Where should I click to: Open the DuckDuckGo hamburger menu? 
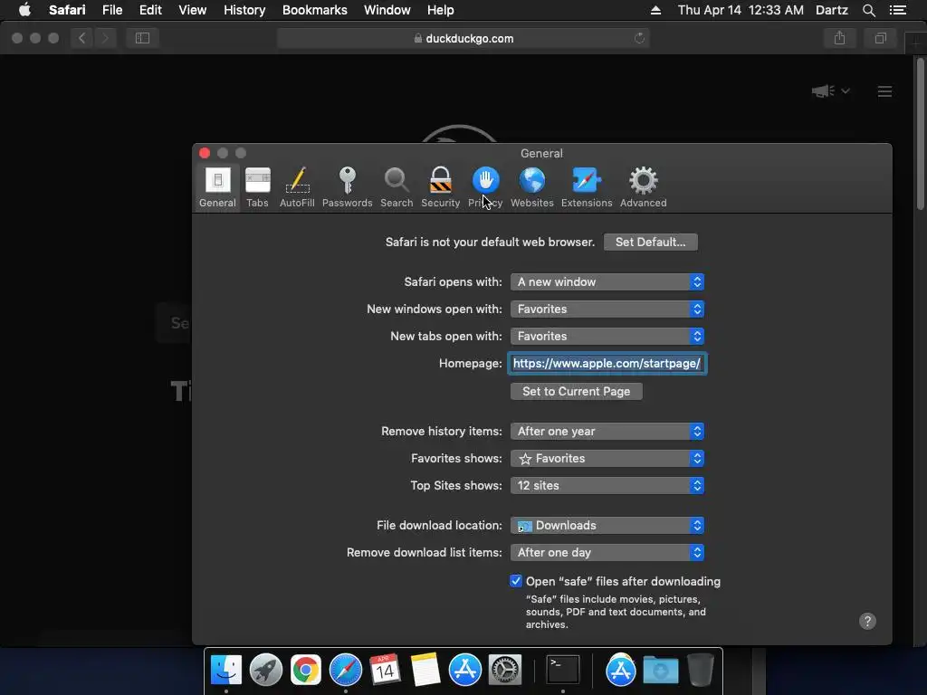(x=884, y=91)
